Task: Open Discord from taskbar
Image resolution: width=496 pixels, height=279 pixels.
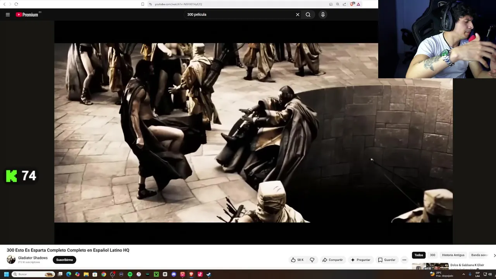Action: (174, 274)
